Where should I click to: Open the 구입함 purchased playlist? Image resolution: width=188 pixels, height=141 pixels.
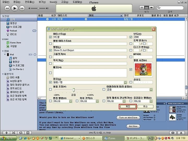point(12,46)
